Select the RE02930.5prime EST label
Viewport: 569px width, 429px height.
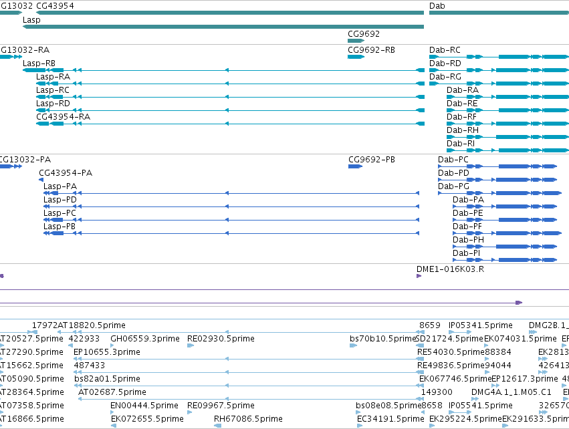[221, 339]
